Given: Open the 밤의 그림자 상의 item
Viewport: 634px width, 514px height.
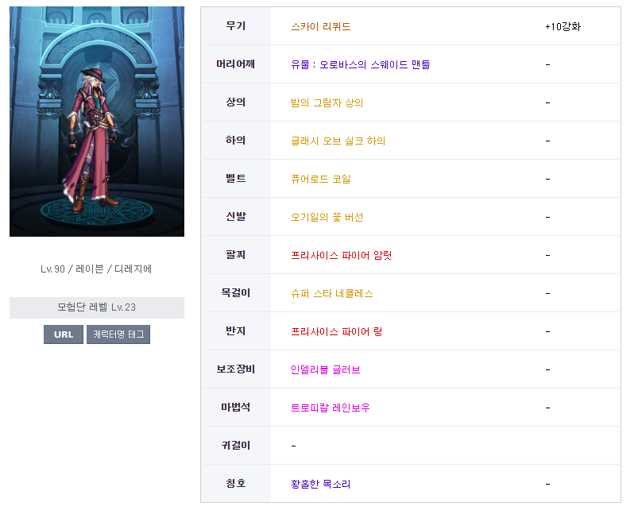Looking at the screenshot, I should point(327,102).
